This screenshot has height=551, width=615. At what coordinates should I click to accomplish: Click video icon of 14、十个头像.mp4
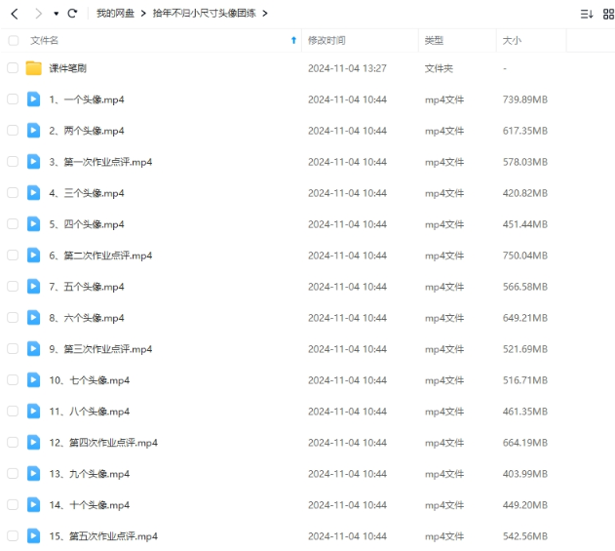pos(33,505)
